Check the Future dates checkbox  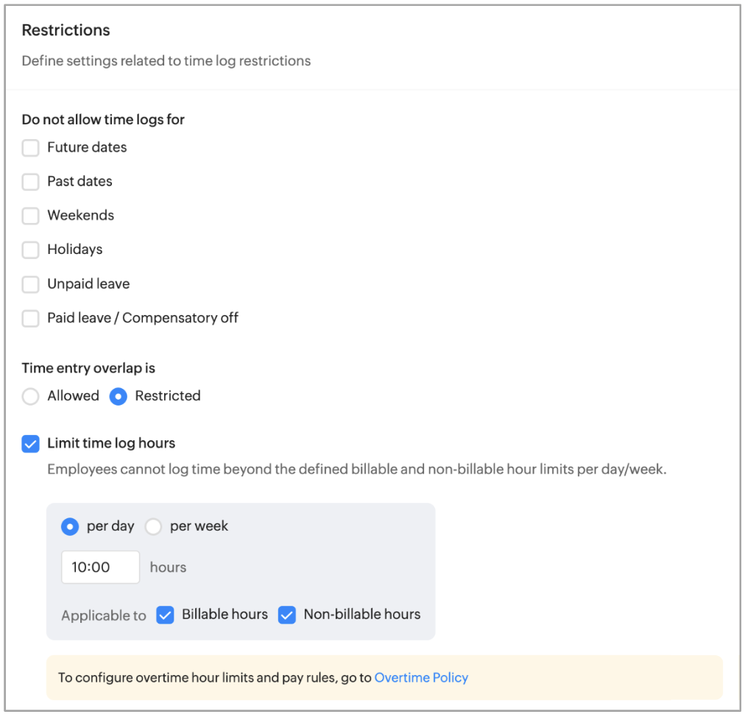30,148
